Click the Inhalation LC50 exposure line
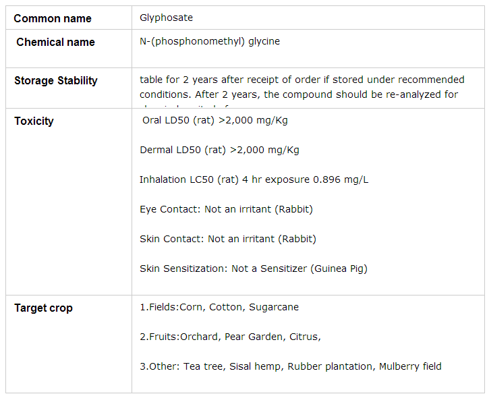 (254, 179)
